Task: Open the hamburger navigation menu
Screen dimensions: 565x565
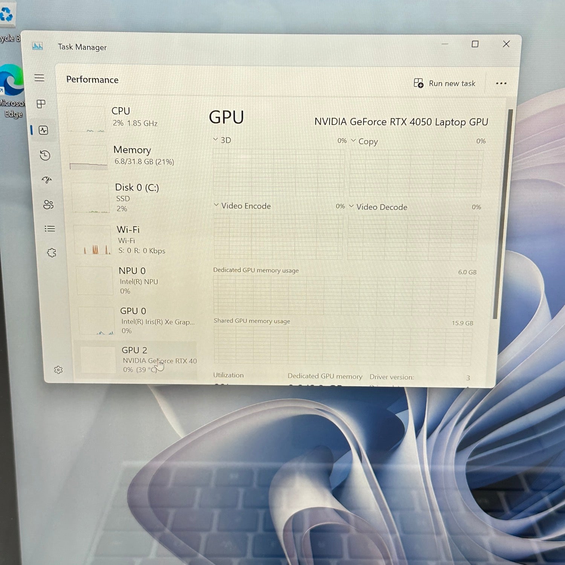Action: [x=39, y=78]
